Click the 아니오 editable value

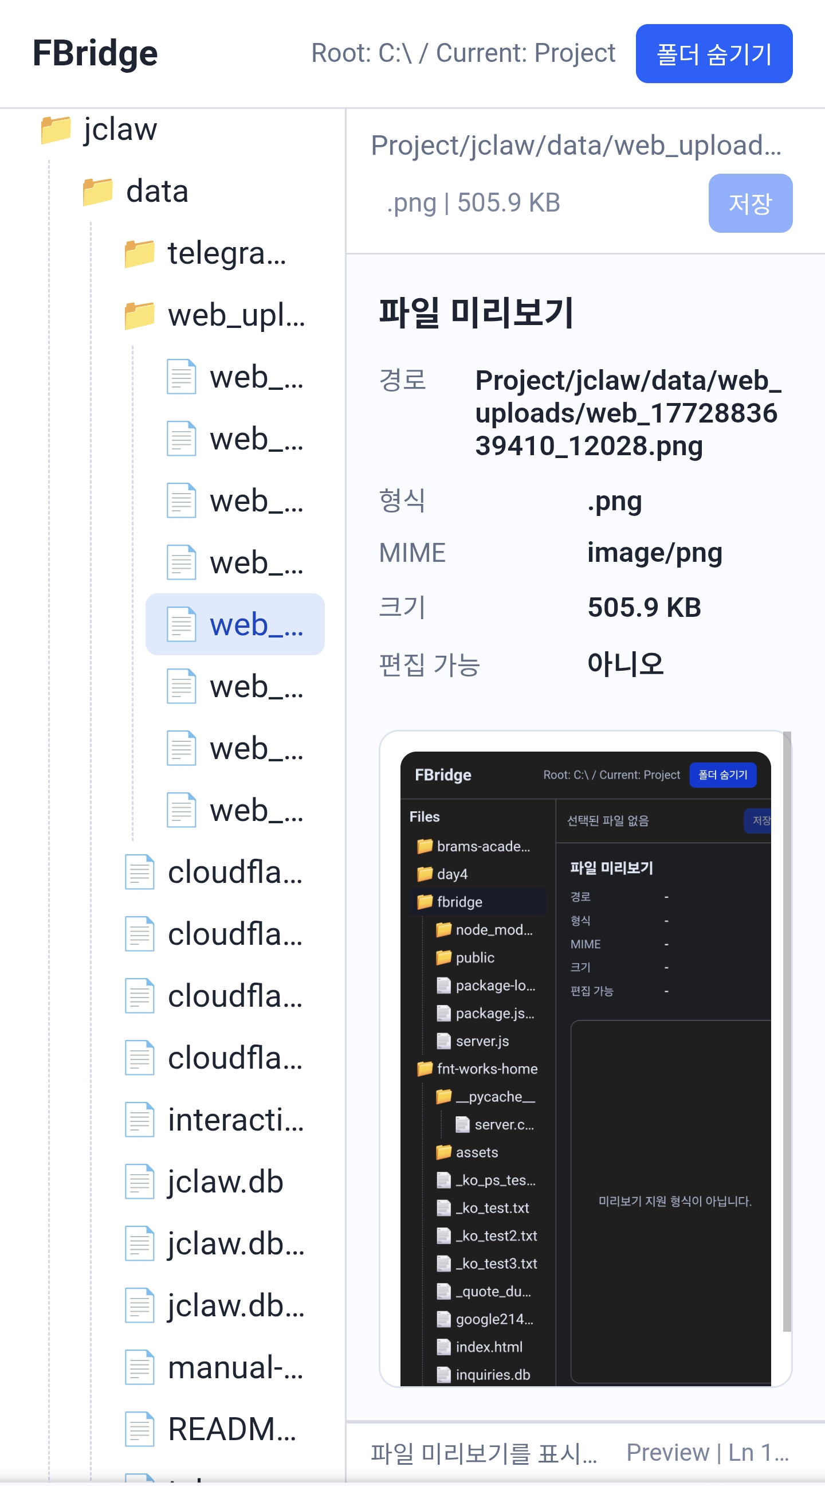tap(626, 664)
